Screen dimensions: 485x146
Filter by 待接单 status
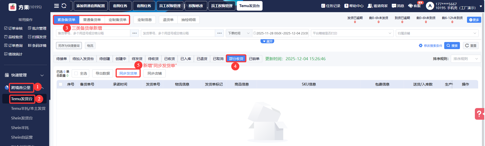coord(62,59)
